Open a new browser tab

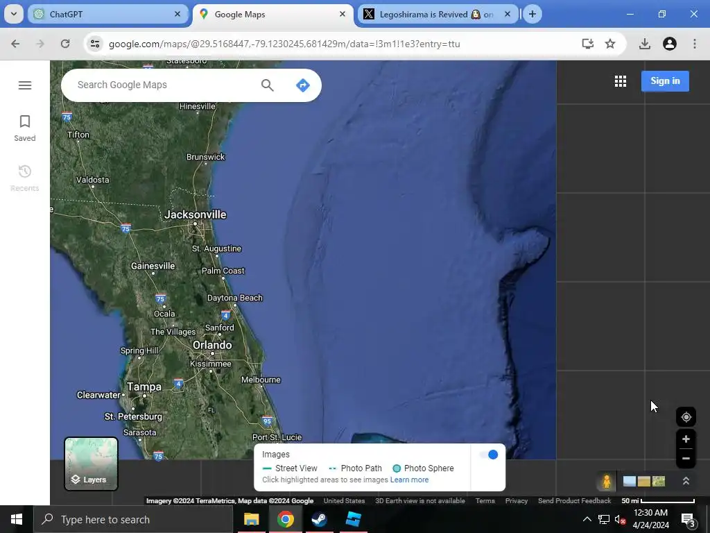[532, 14]
